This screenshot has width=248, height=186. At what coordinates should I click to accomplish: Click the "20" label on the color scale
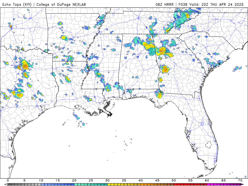point(74,180)
